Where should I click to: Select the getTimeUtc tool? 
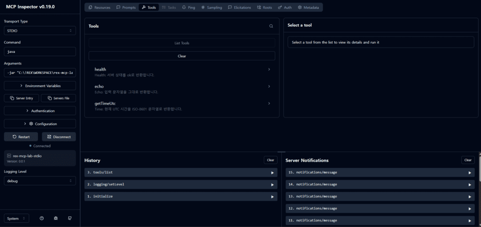tap(182, 106)
